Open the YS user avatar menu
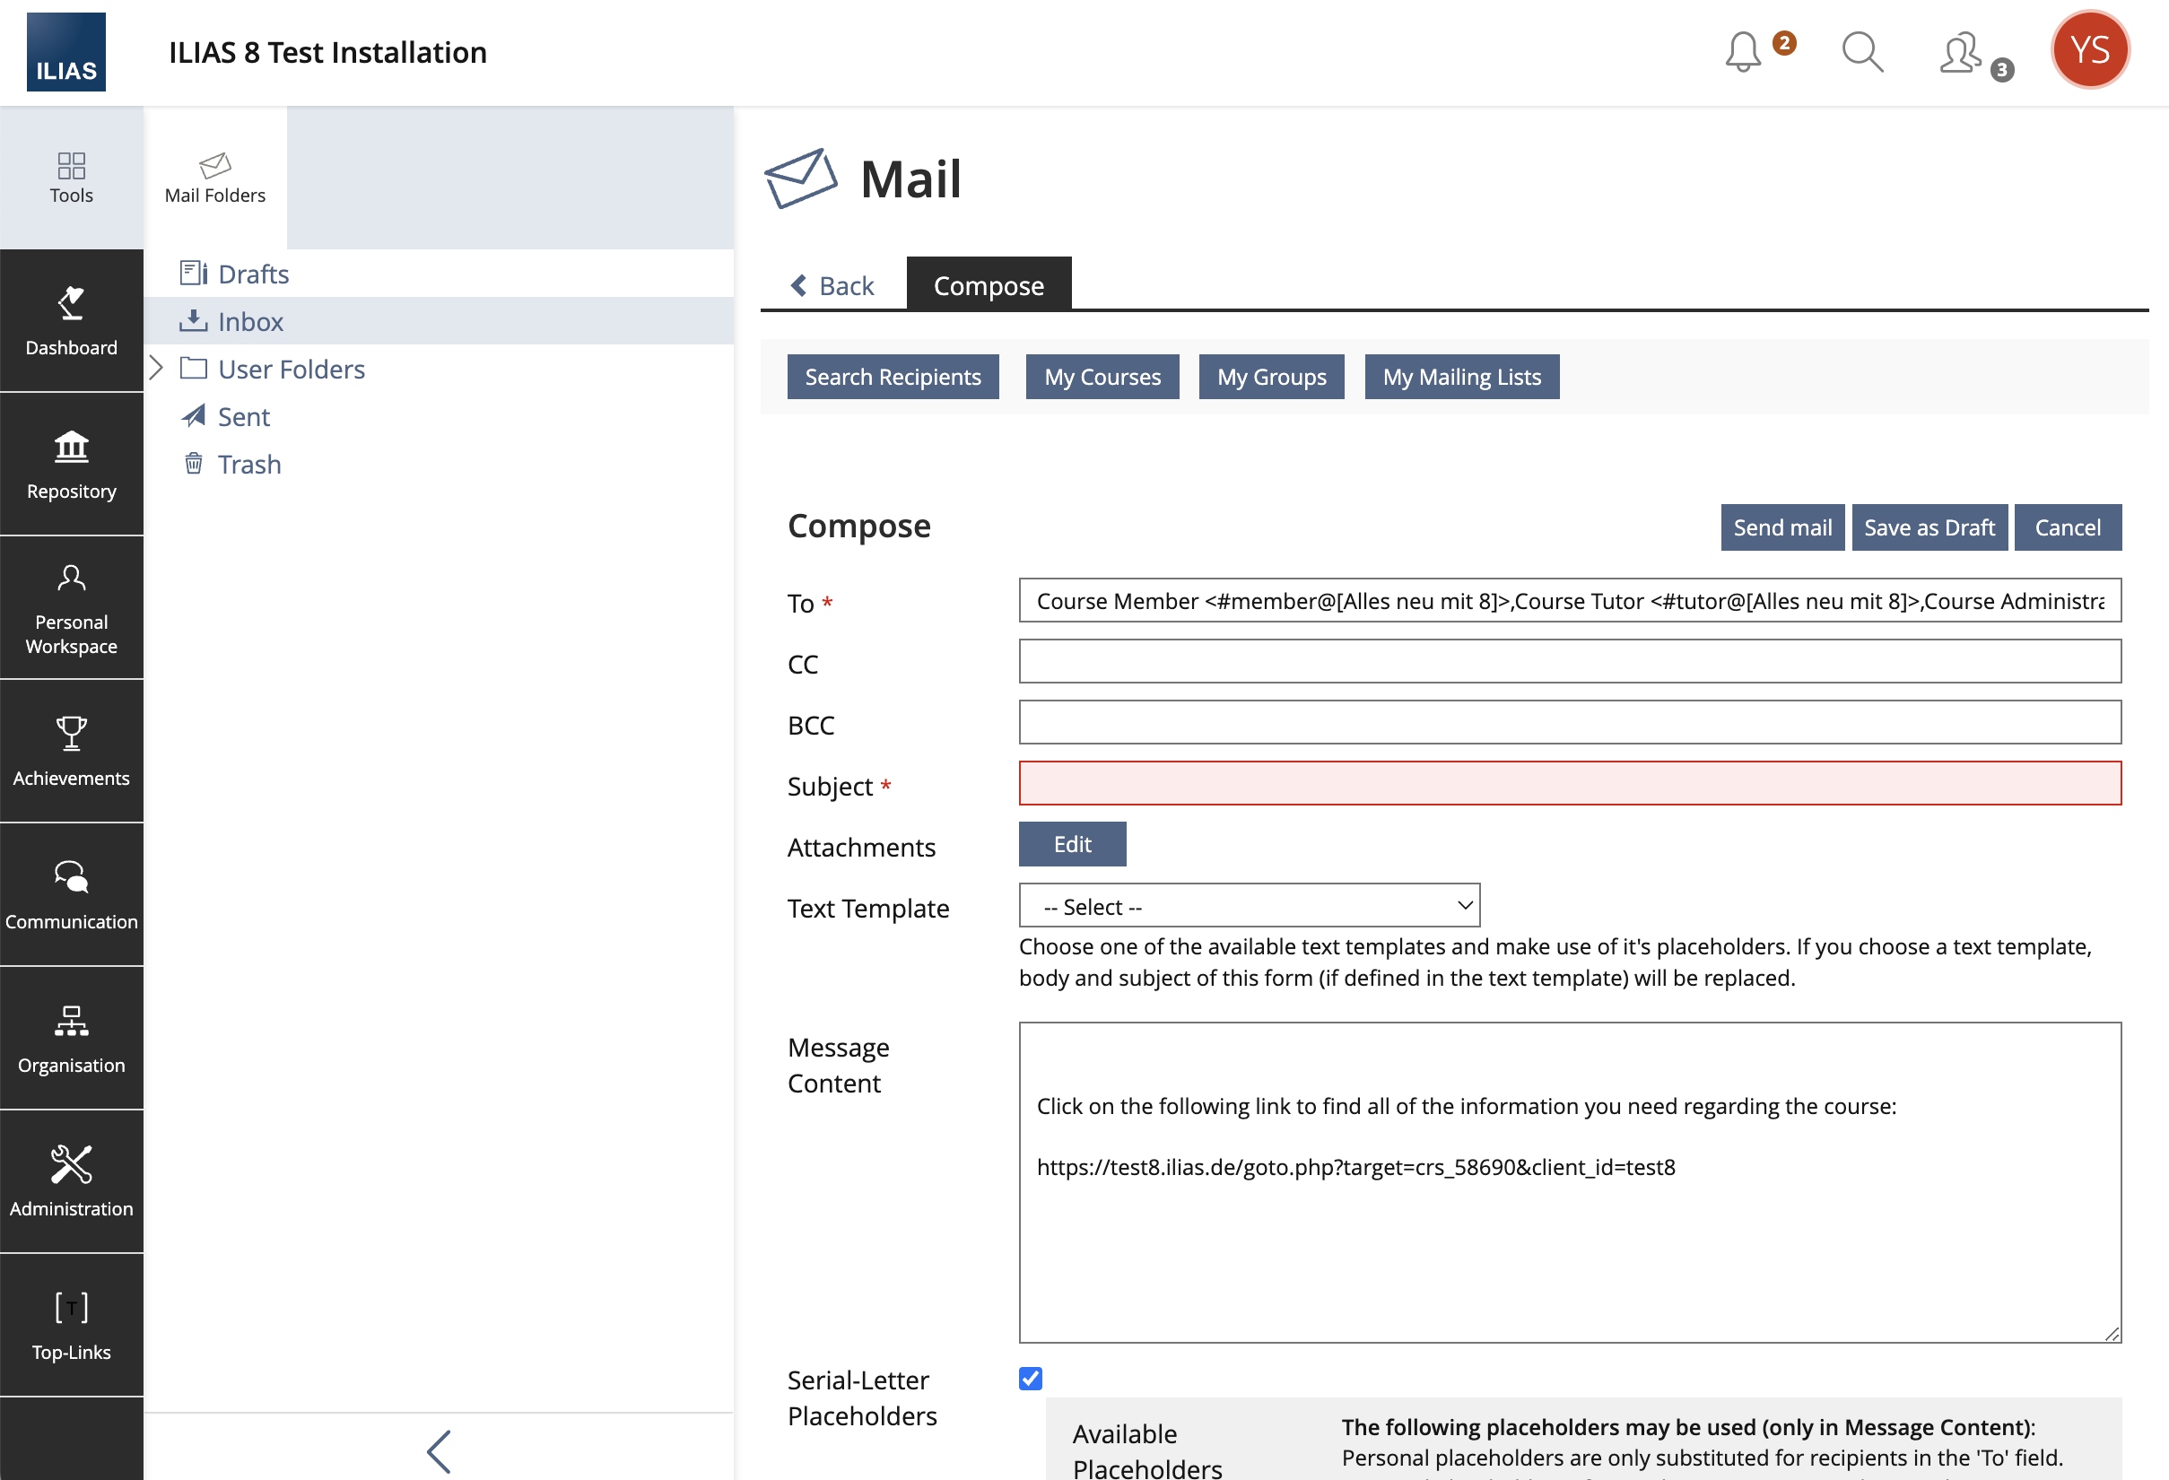The image size is (2169, 1480). coord(2089,50)
